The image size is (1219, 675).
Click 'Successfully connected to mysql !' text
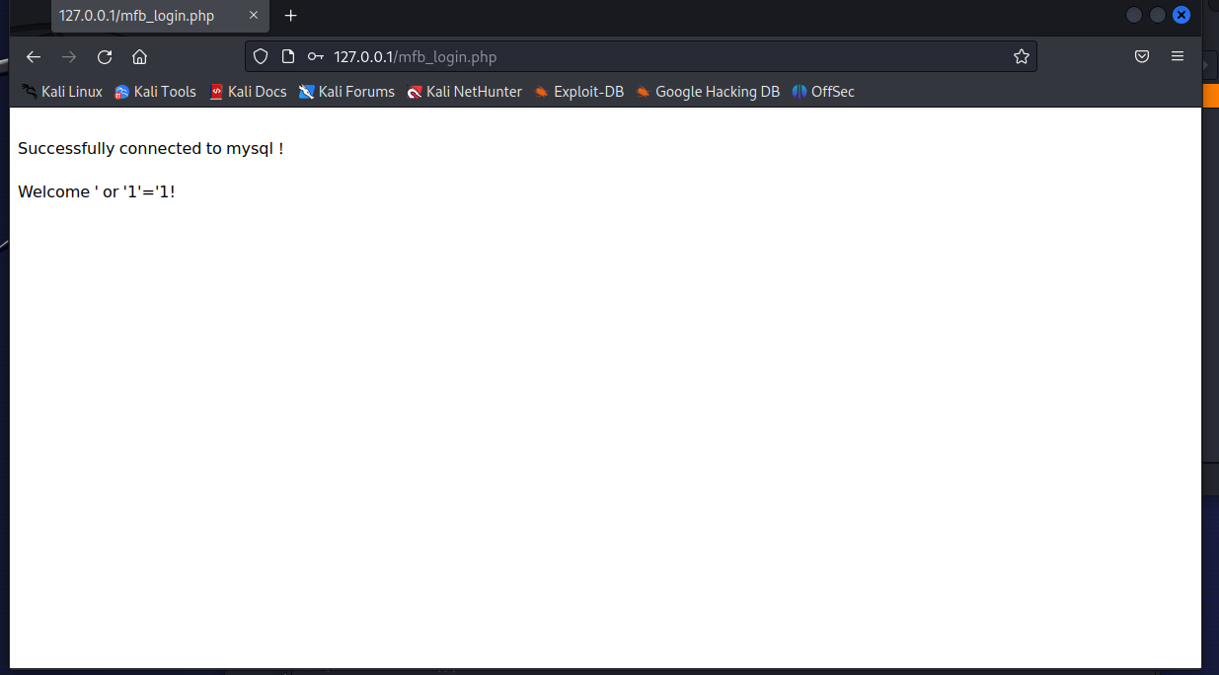pos(151,149)
